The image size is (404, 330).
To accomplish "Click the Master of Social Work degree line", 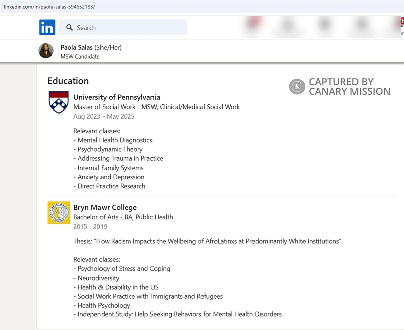I will 157,107.
